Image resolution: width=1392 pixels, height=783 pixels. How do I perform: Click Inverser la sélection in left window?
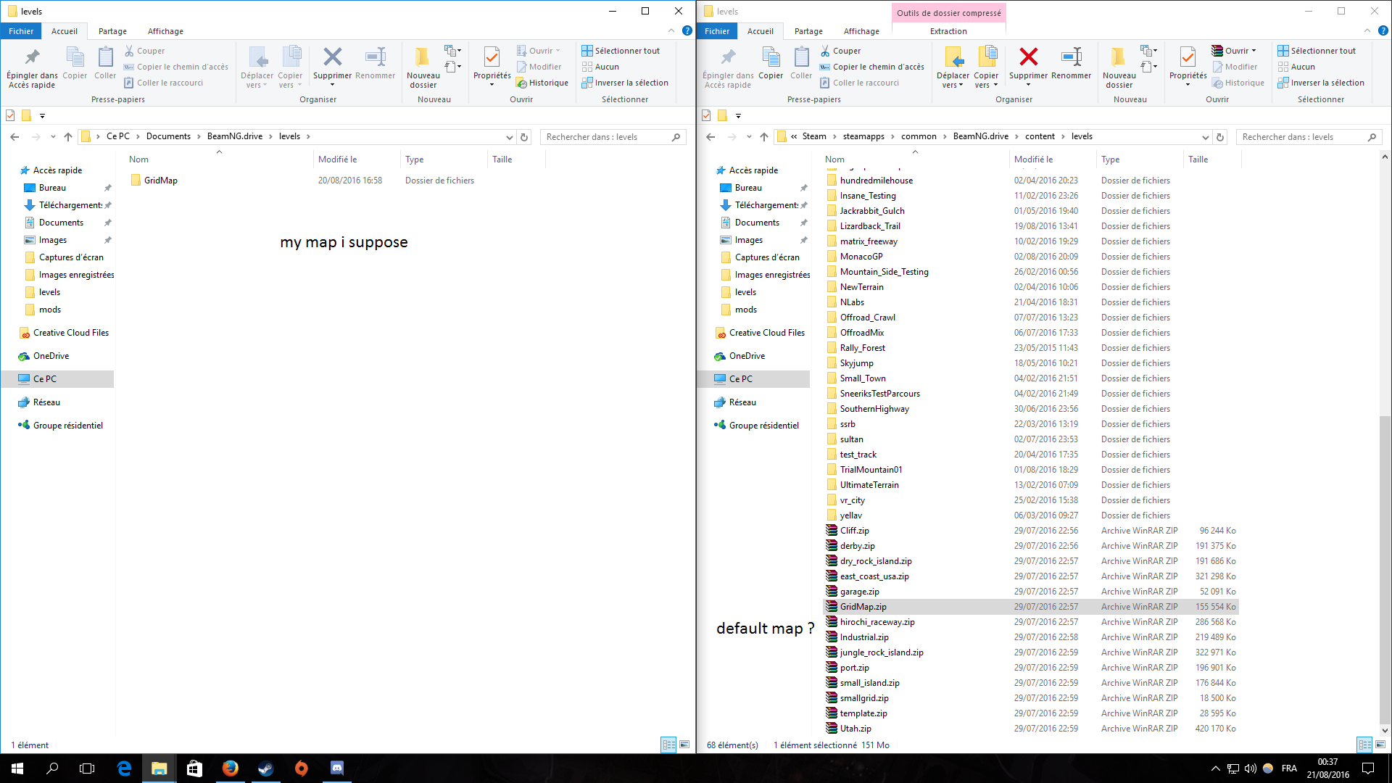click(x=625, y=83)
